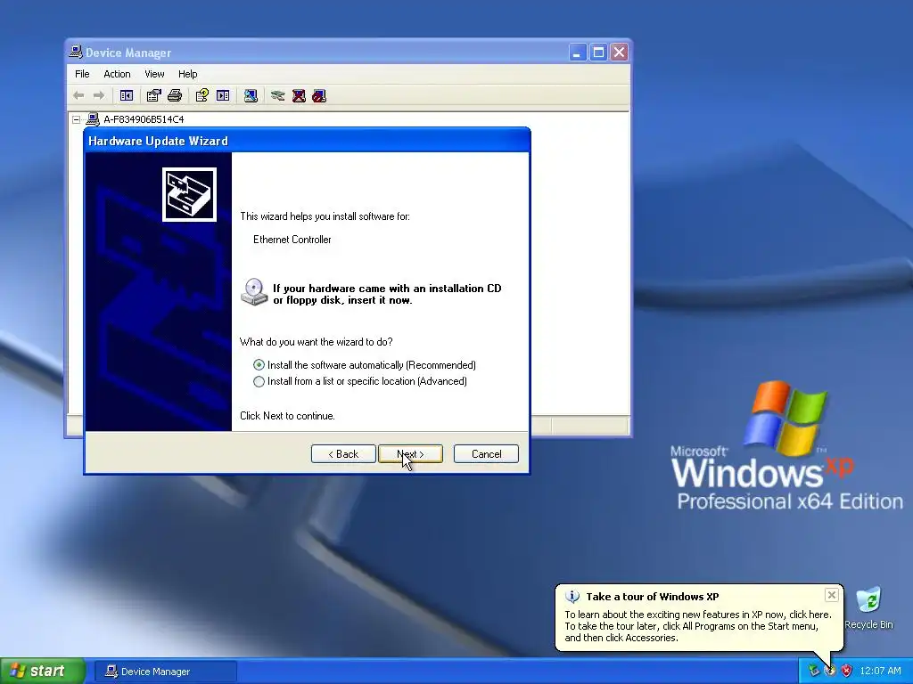Click the Help icon in Device Manager toolbar
Viewport: 913px width, 684px height.
tap(202, 95)
